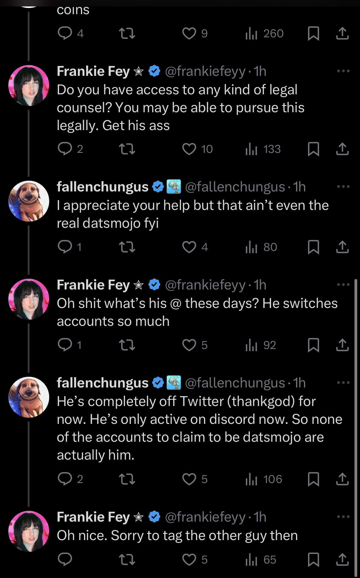Like the "Get his ass" tweet
Viewport: 360px width, 578px height.
tap(189, 149)
